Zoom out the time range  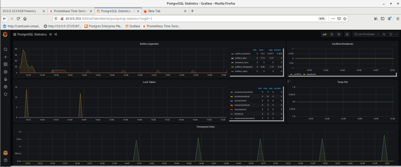coord(384,35)
